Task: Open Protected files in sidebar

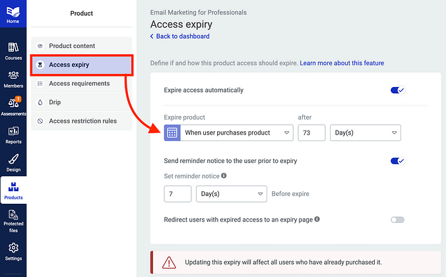Action: tap(13, 219)
